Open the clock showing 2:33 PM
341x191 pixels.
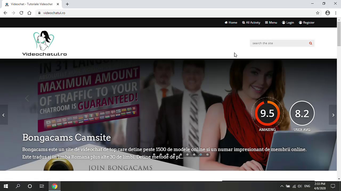point(320,186)
